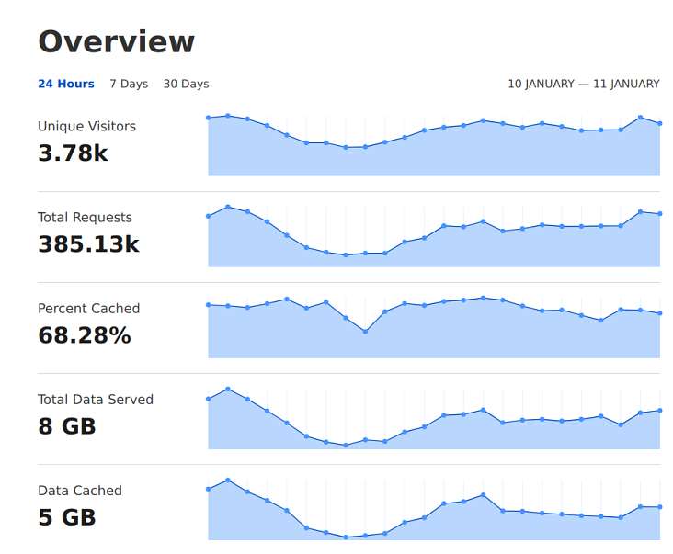673x554 pixels.
Task: Switch to the 7 Days view
Action: (x=129, y=84)
